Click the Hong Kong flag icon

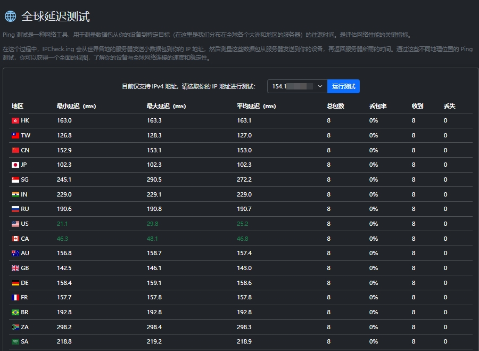15,120
